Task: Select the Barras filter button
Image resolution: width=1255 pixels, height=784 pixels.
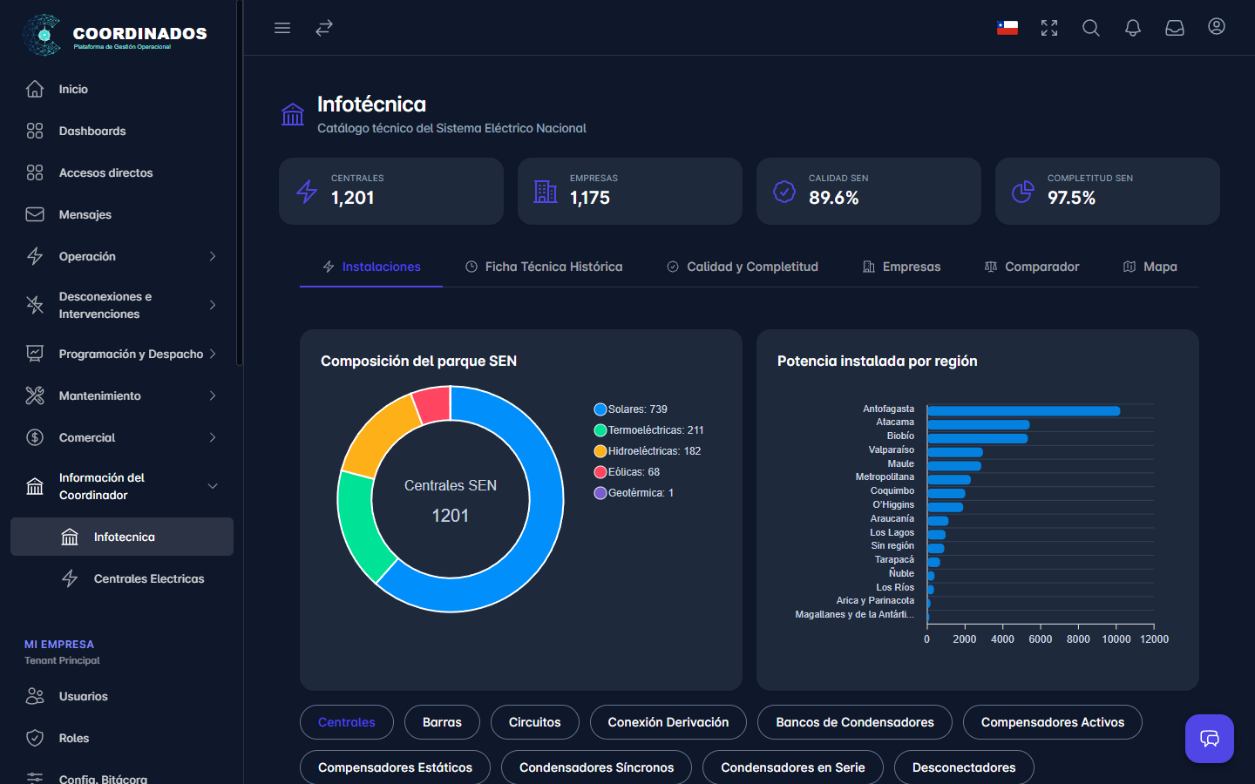Action: click(x=442, y=722)
